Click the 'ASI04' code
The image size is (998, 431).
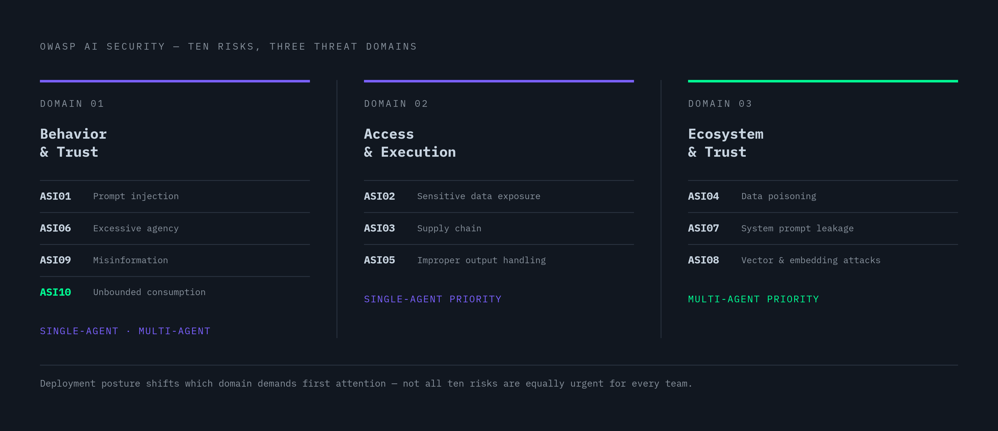click(704, 196)
